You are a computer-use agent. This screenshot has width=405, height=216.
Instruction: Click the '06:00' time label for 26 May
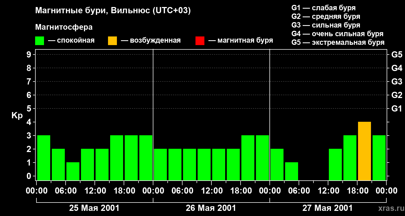183,191
